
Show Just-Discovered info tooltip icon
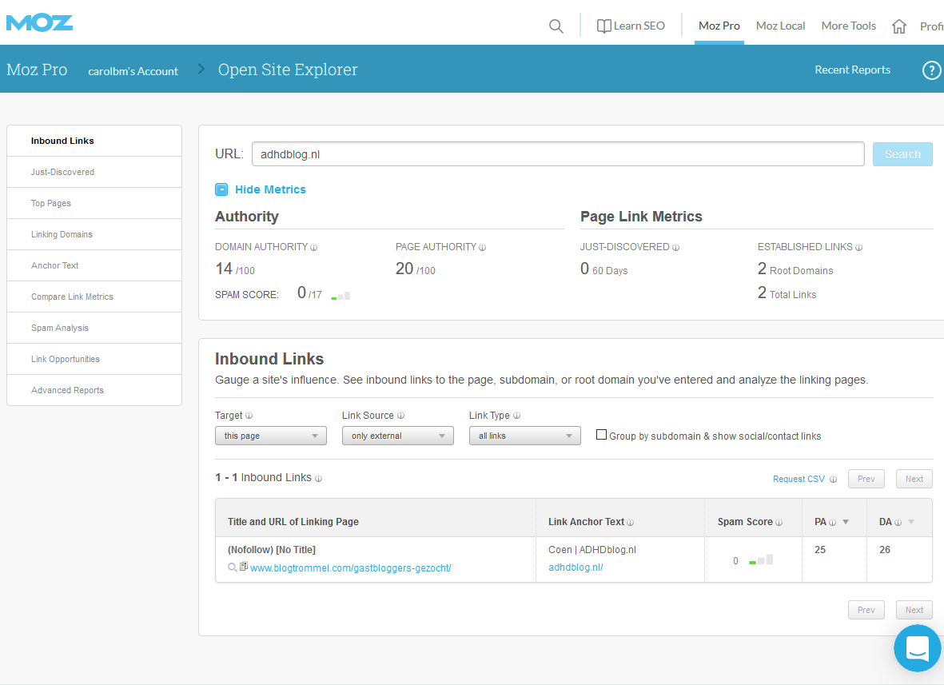[675, 248]
